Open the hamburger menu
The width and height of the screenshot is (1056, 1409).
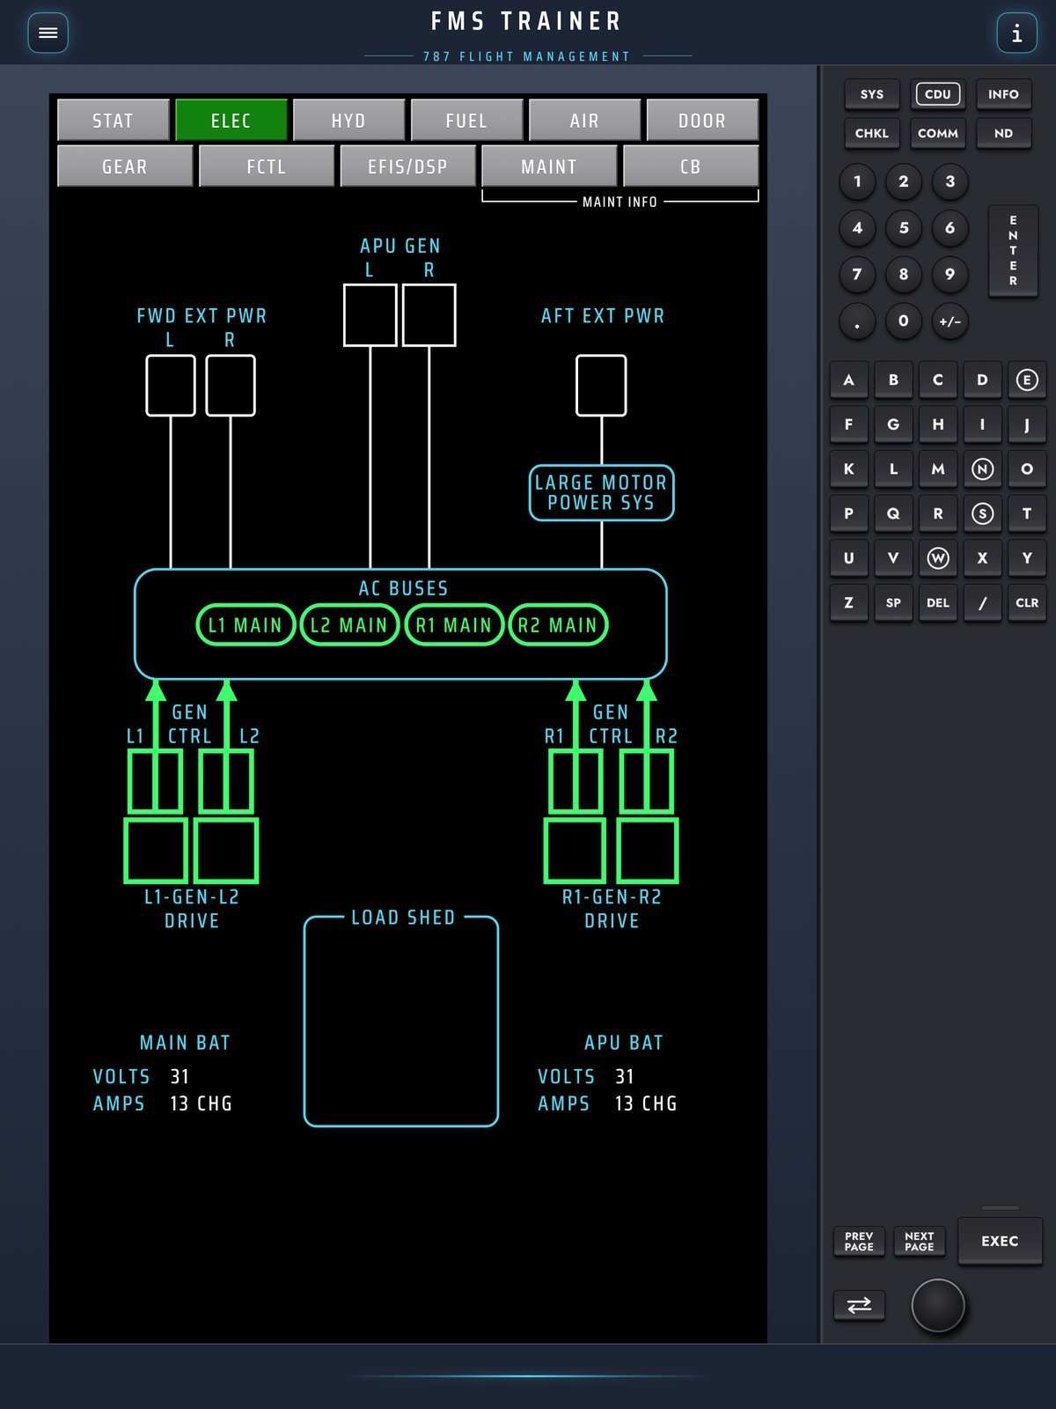coord(48,33)
